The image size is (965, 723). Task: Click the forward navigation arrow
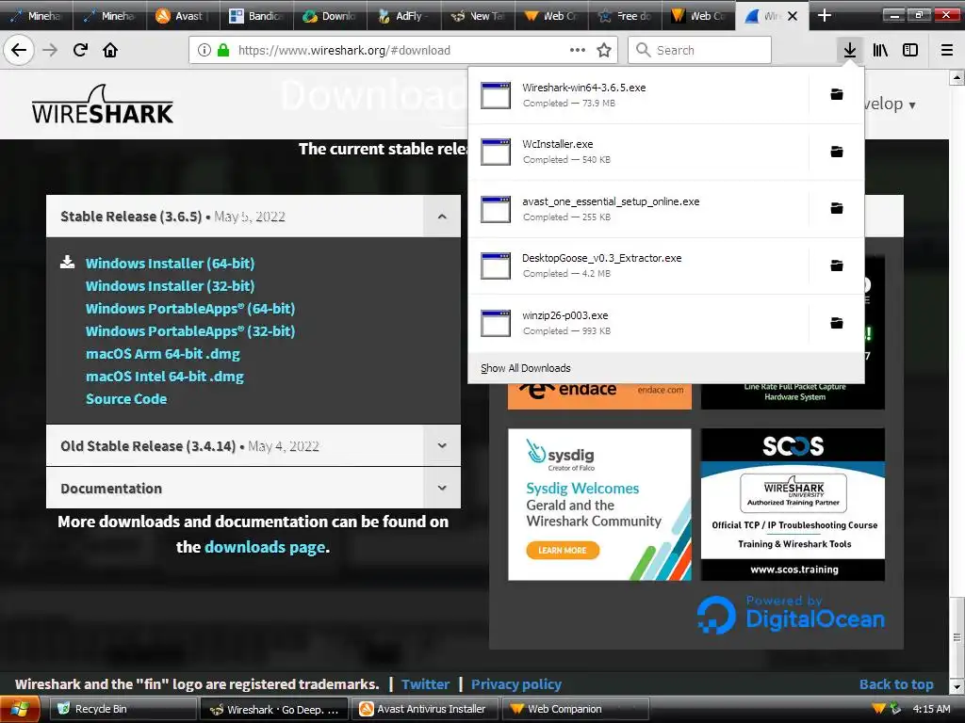coord(50,50)
